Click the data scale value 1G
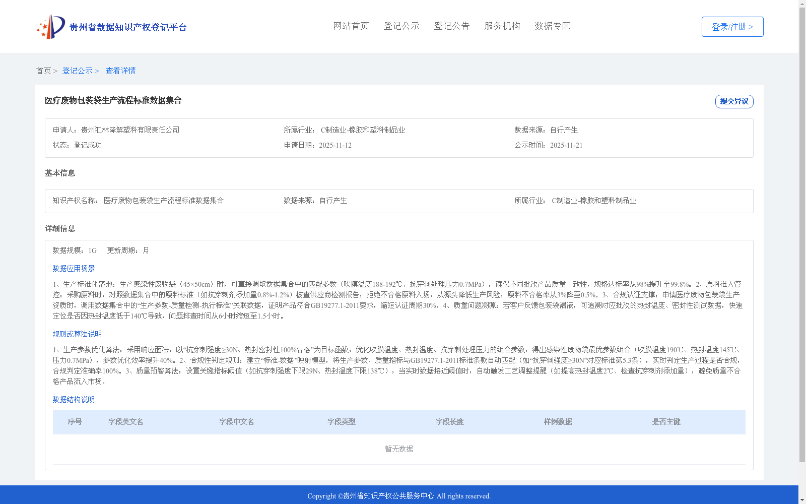The image size is (806, 504). 92,250
